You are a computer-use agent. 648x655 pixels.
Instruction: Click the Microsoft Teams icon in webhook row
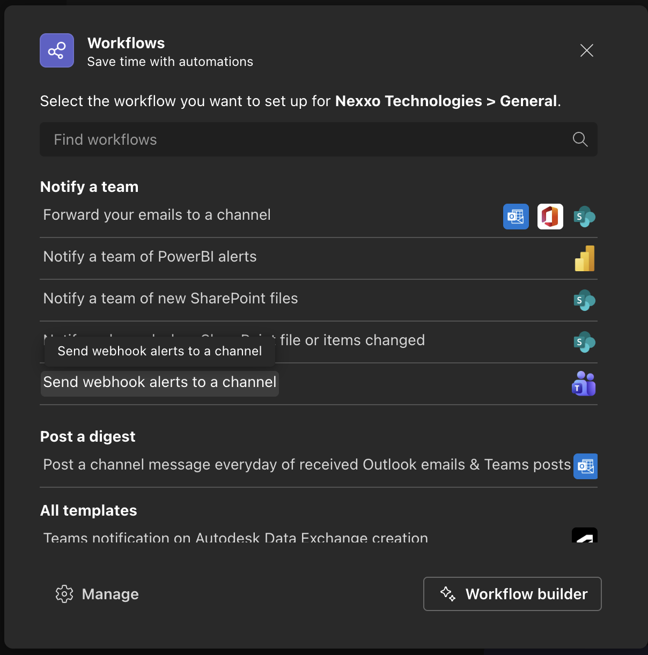(x=584, y=384)
